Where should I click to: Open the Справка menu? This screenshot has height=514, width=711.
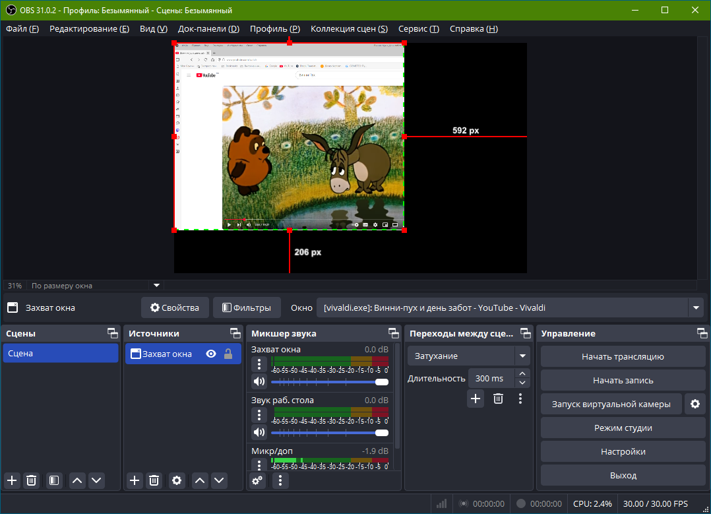(474, 29)
